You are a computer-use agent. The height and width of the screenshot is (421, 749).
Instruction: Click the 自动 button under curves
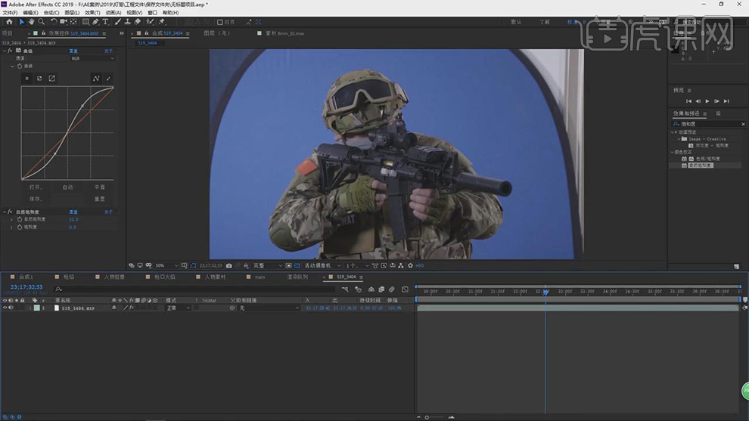[x=68, y=187]
